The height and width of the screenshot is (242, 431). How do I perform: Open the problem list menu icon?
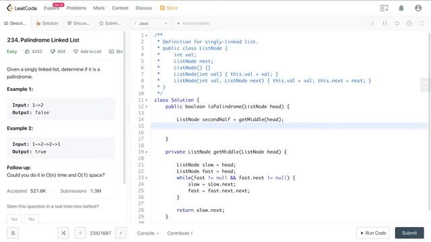coord(13,233)
